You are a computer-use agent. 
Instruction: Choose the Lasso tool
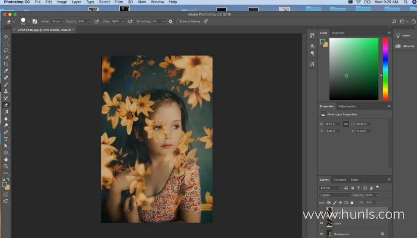[6, 50]
